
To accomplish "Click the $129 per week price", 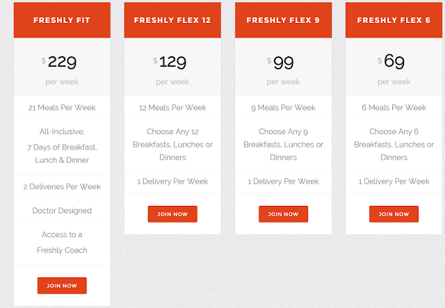I will (x=172, y=63).
